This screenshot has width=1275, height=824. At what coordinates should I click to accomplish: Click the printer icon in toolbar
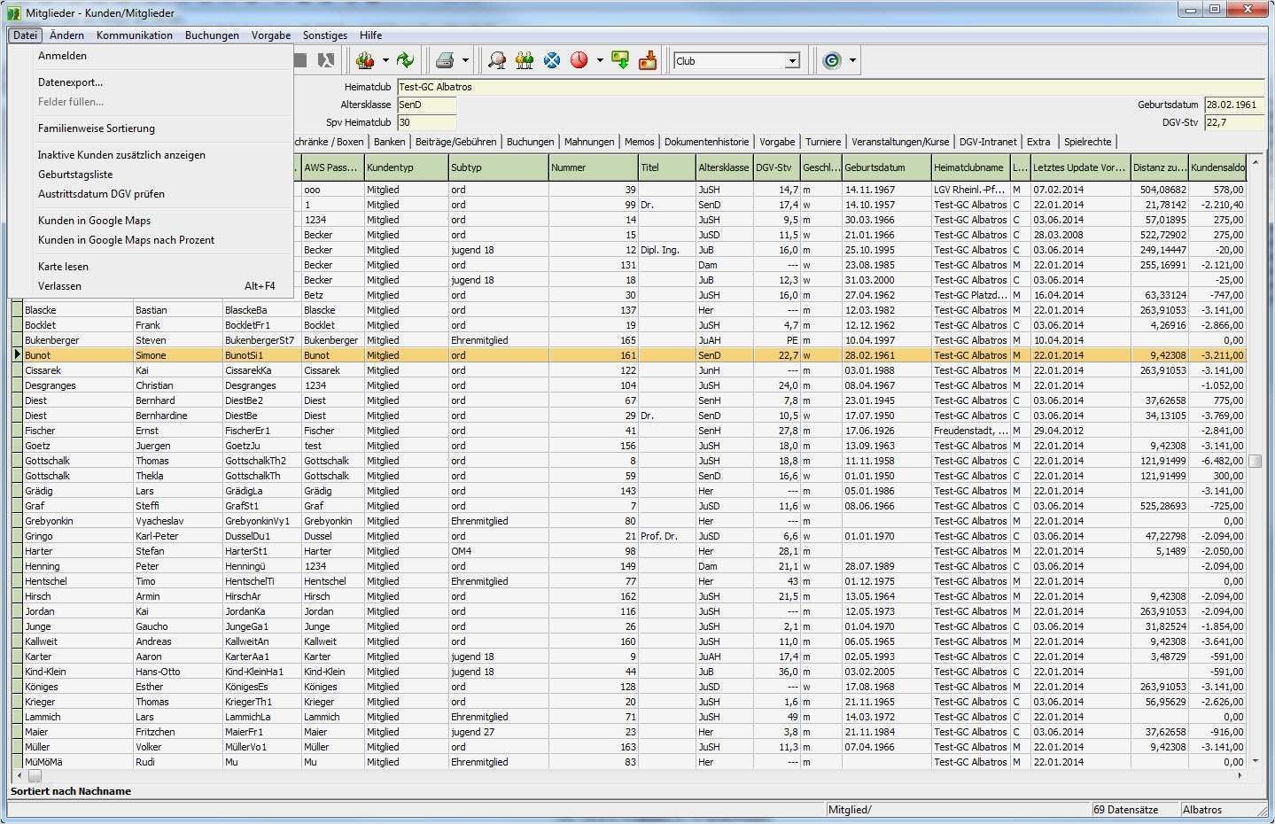tap(445, 60)
